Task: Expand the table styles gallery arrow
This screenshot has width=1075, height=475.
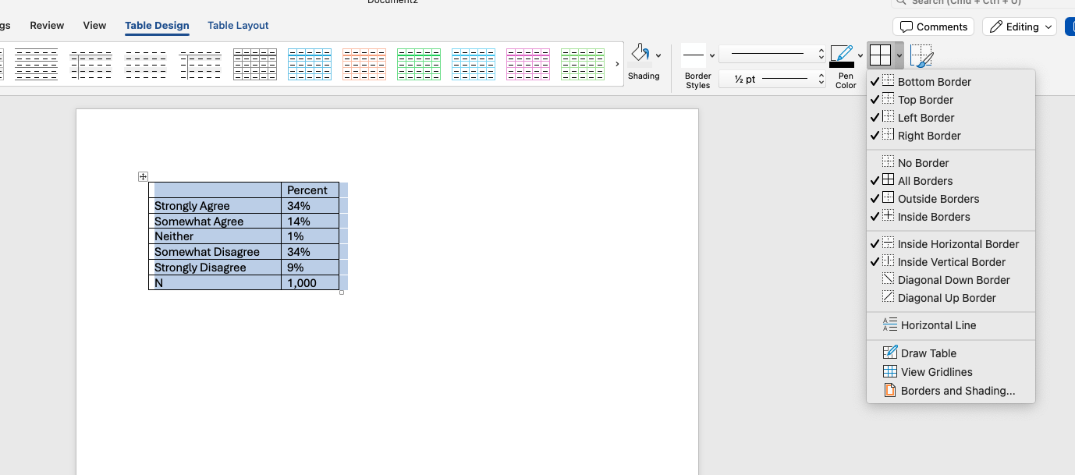Action: point(617,64)
